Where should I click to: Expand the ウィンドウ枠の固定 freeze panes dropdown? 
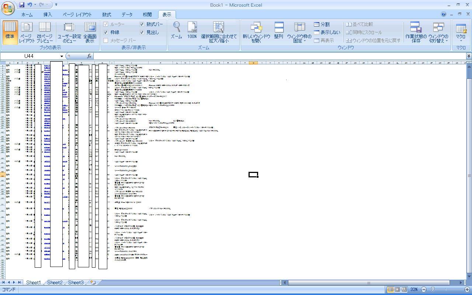(299, 32)
